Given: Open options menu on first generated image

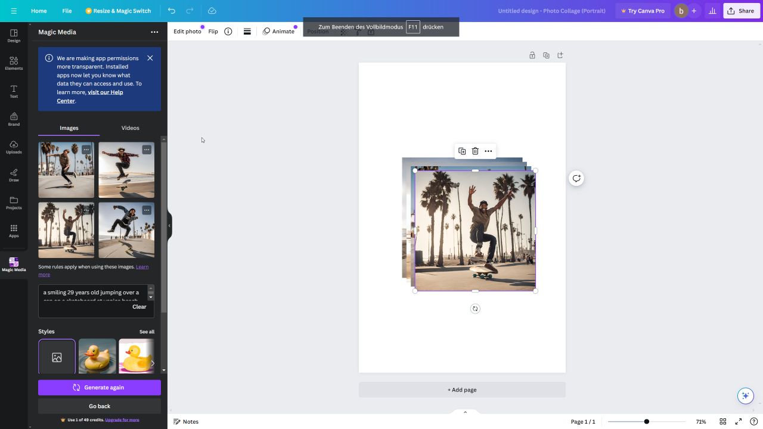Looking at the screenshot, I should point(86,150).
